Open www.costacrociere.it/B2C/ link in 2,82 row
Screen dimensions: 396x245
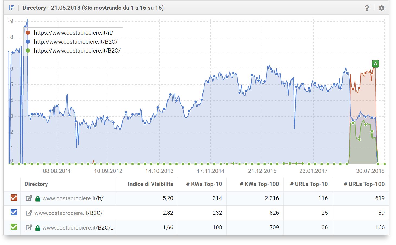click(x=68, y=213)
